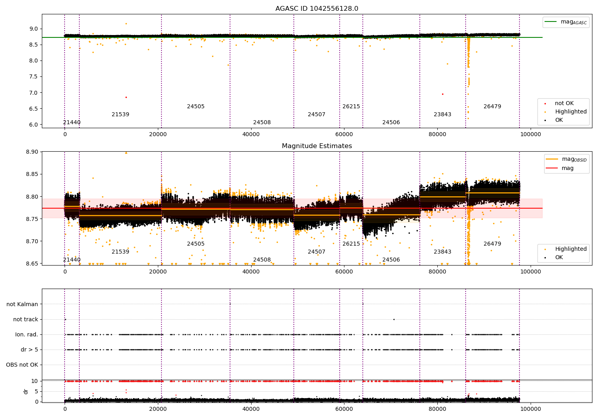Click OBSID label 23843 in Magnitude Estimates plot

[443, 252]
